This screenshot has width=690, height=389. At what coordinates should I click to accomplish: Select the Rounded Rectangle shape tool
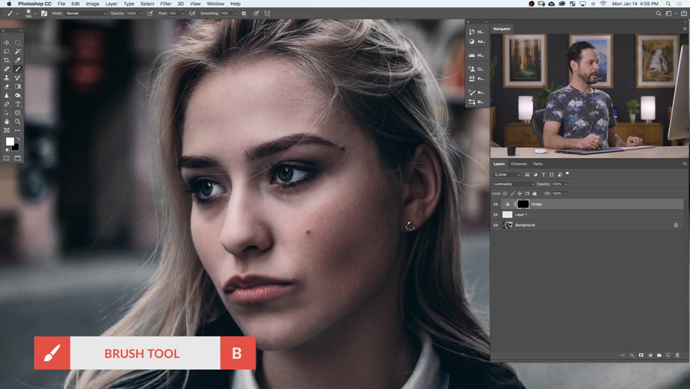tap(18, 113)
